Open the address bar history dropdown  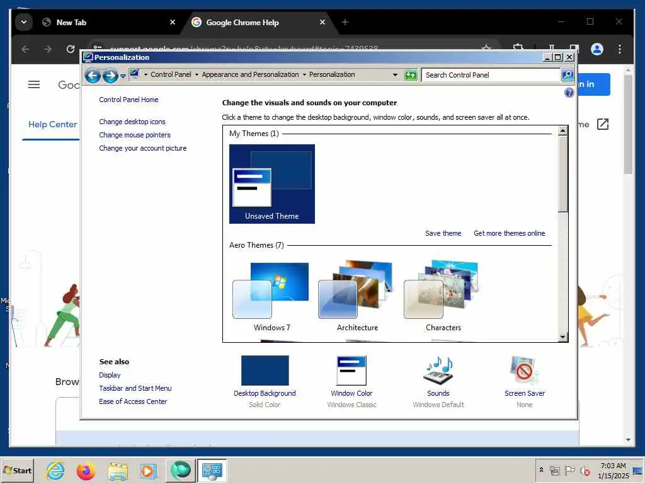(395, 75)
